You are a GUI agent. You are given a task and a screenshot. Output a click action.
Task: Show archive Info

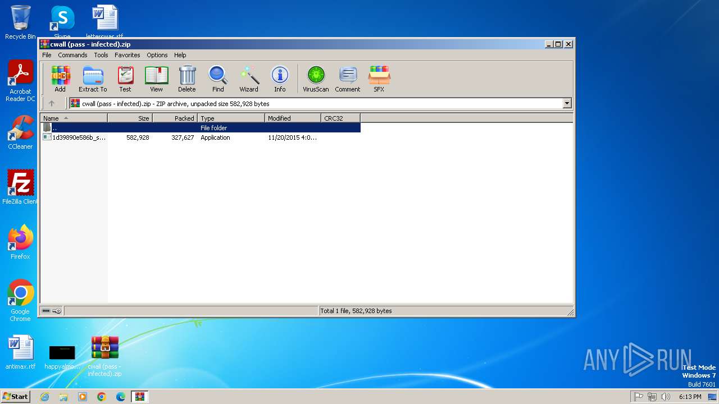[x=280, y=79]
